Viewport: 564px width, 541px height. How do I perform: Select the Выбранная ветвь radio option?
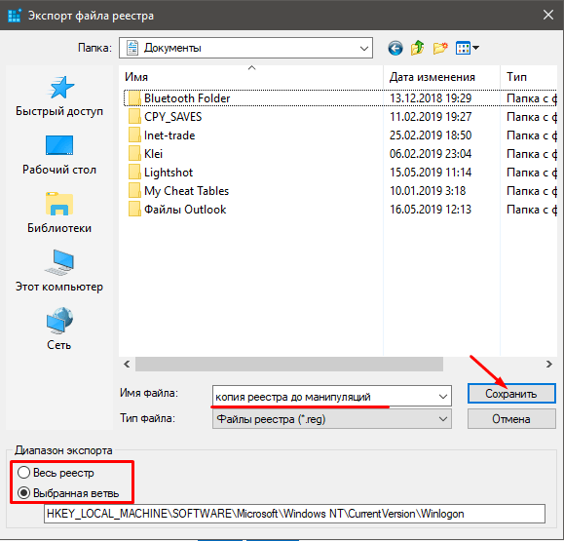coord(68,493)
